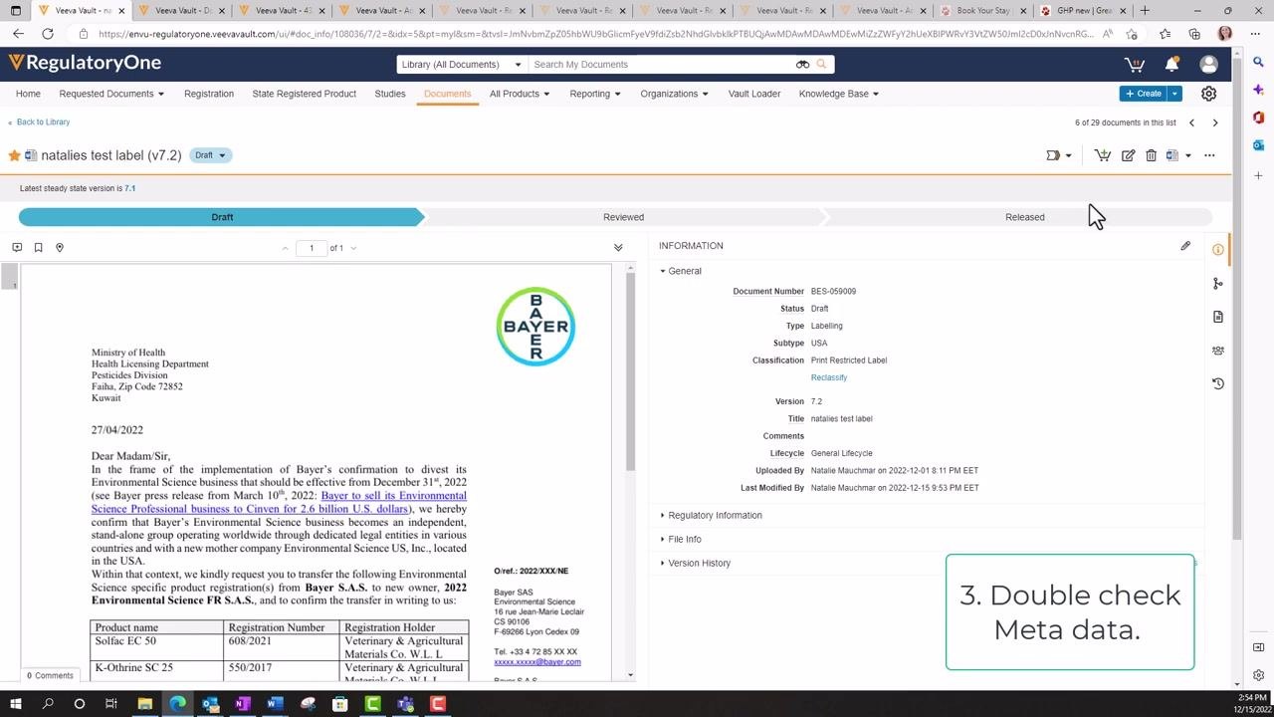Screen dimensions: 1274x717
Task: Expand the Regulatory Information section
Action: [711, 516]
